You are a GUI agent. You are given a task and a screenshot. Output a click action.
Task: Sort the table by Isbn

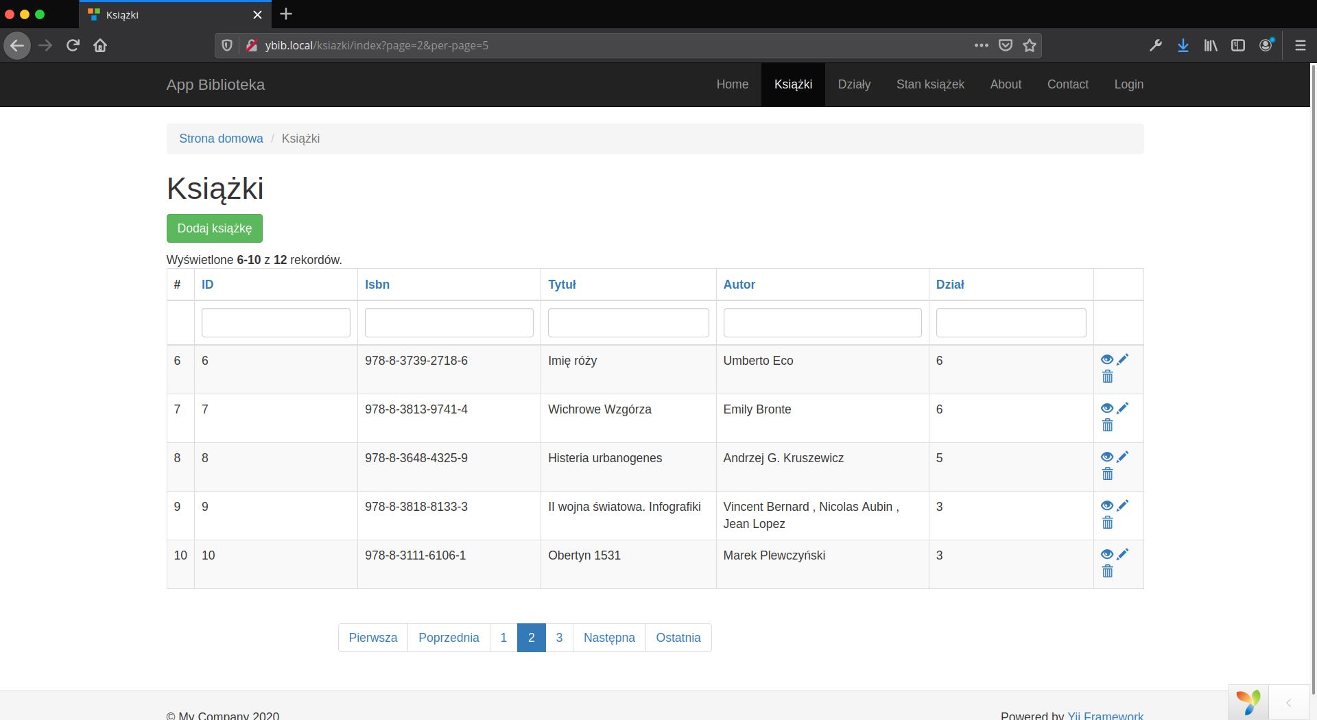[x=377, y=285]
